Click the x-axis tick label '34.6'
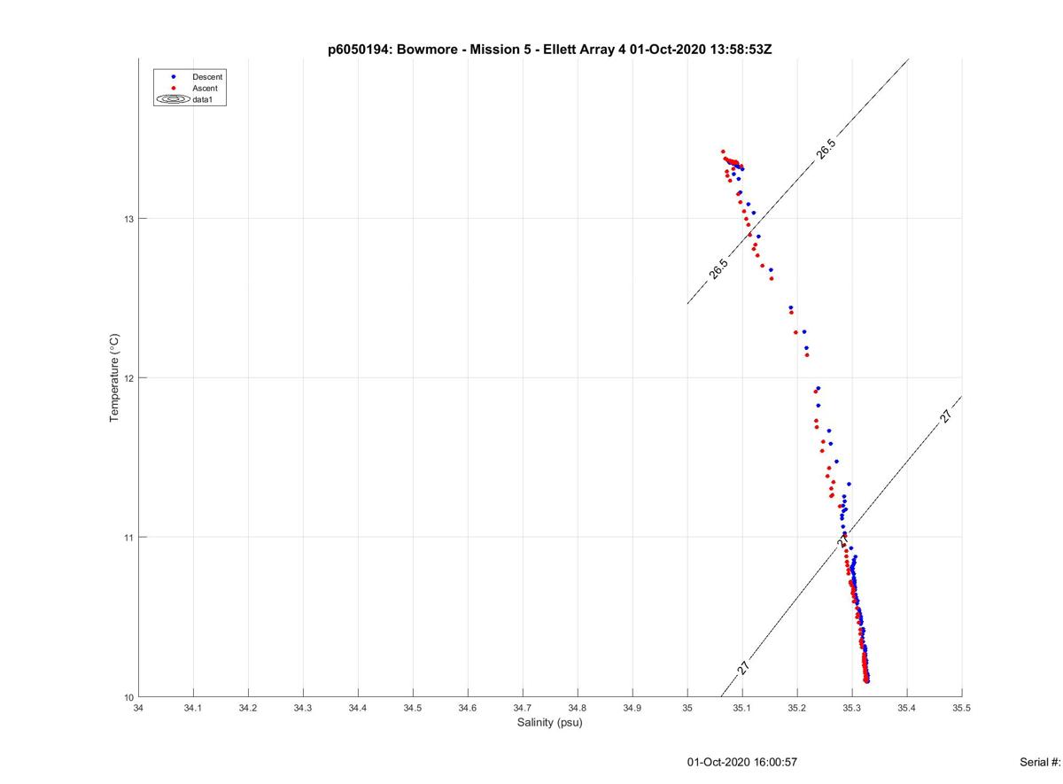This screenshot has width=1063, height=784. (x=468, y=708)
